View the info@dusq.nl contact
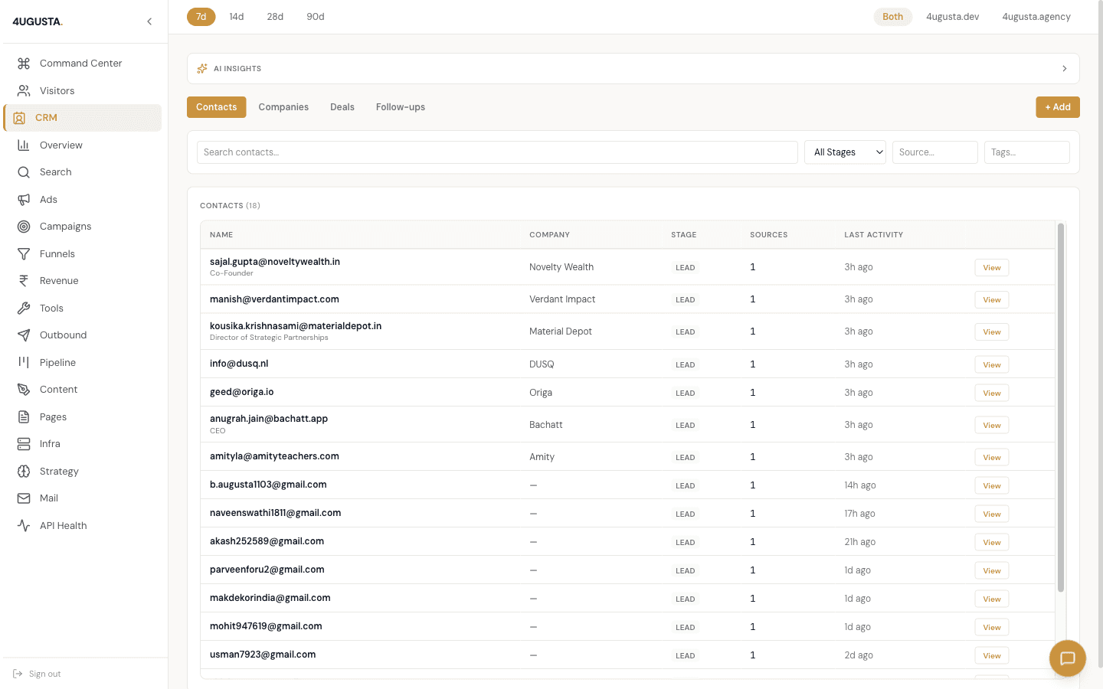The height and width of the screenshot is (689, 1103). point(991,364)
